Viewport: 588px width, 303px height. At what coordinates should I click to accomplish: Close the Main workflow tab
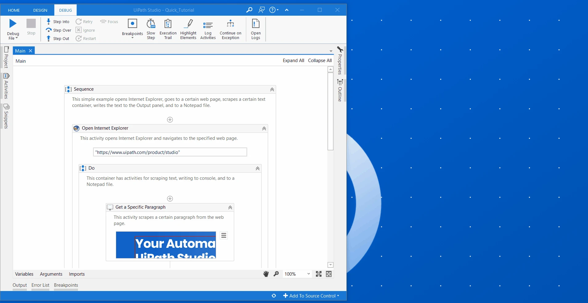(31, 51)
